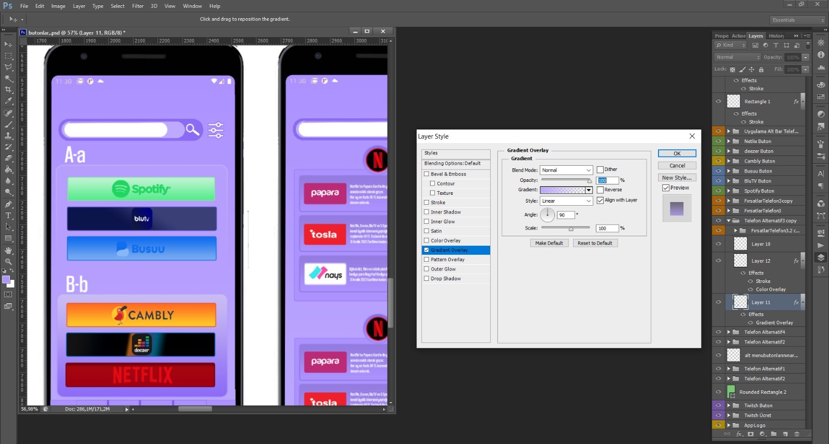Open the Window menu

pyautogui.click(x=192, y=6)
